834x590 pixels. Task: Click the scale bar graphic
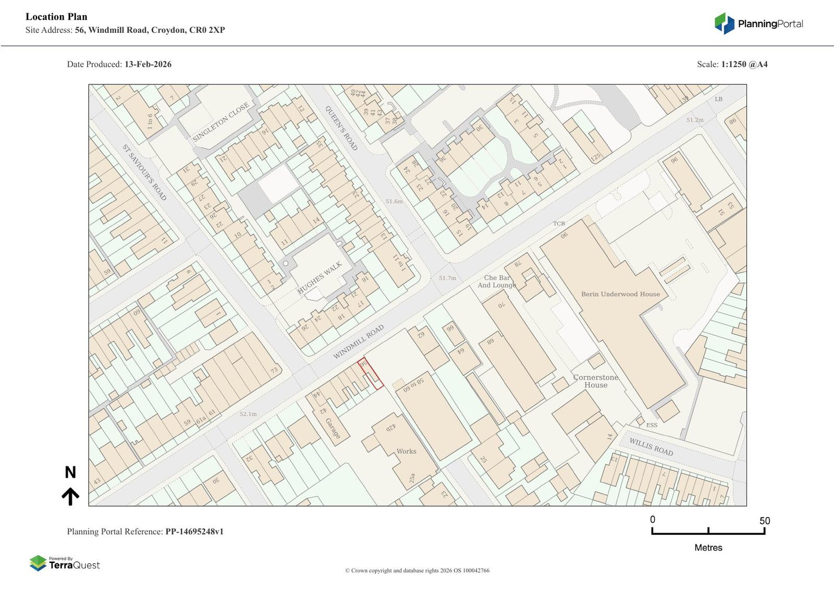coord(708,531)
